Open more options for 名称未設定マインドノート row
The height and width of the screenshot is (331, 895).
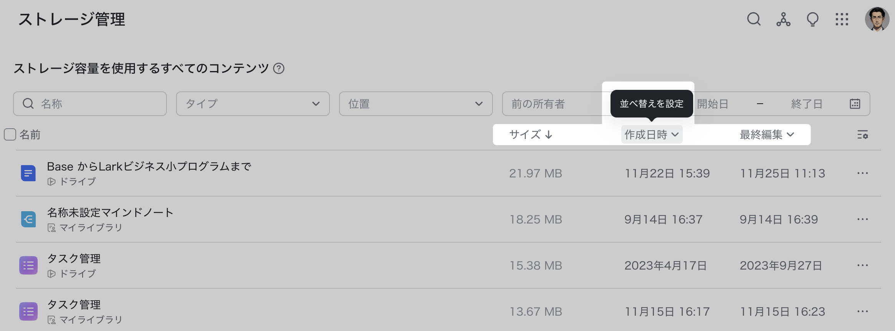coord(862,219)
